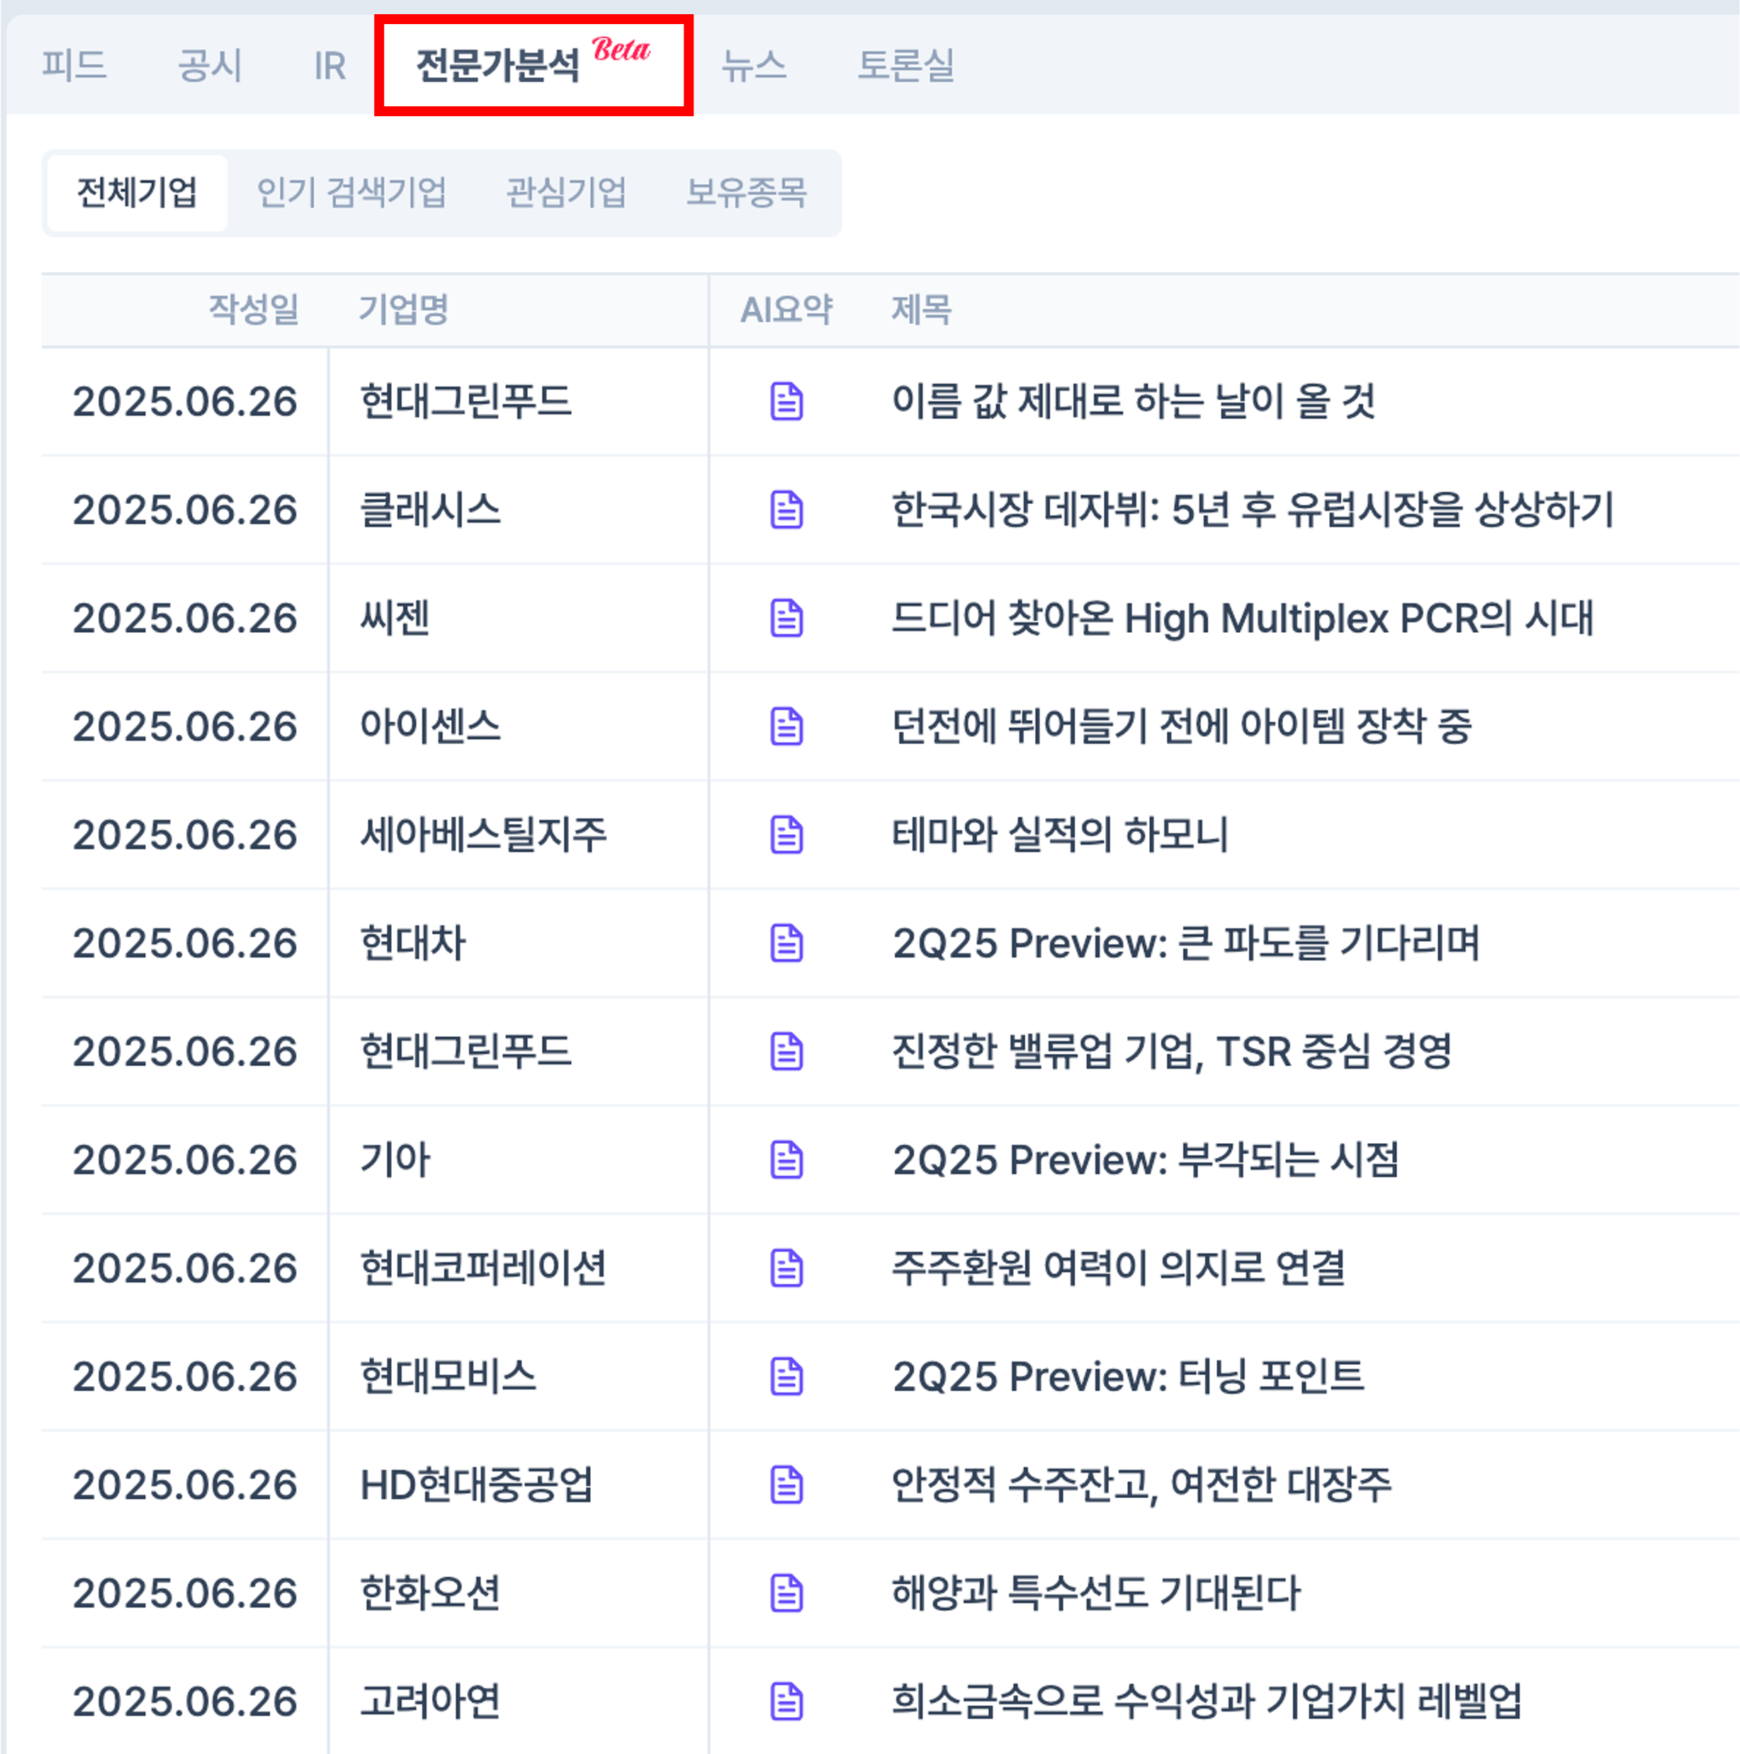Open AI summary icon for 씨젠 row
1740x1754 pixels.
(786, 618)
